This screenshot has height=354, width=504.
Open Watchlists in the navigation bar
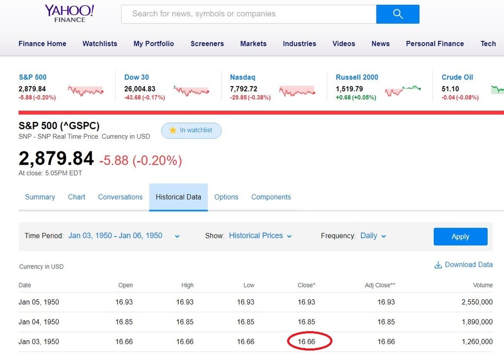(99, 44)
